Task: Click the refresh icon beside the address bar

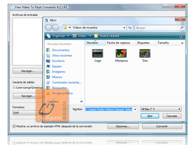Action: coord(130,28)
